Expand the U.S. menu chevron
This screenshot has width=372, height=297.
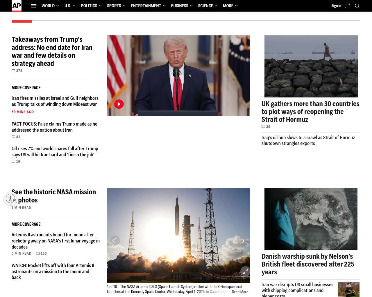(74, 6)
